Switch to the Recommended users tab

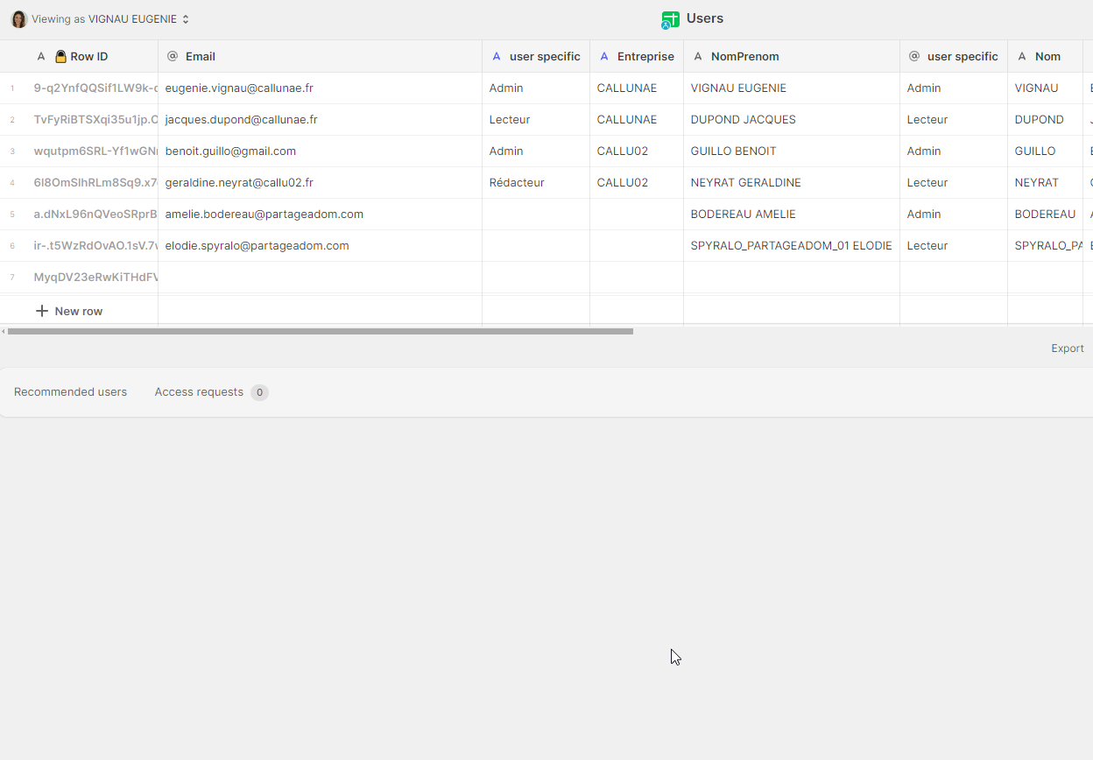[70, 392]
